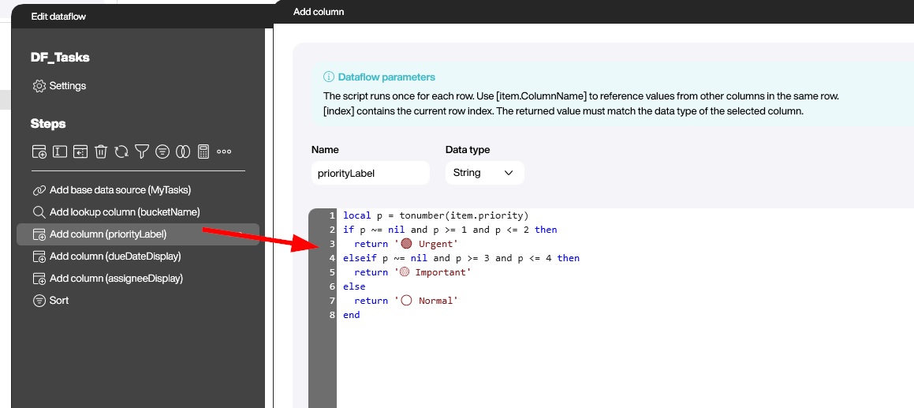Click the Add column panel title
This screenshot has width=914, height=408.
[319, 12]
